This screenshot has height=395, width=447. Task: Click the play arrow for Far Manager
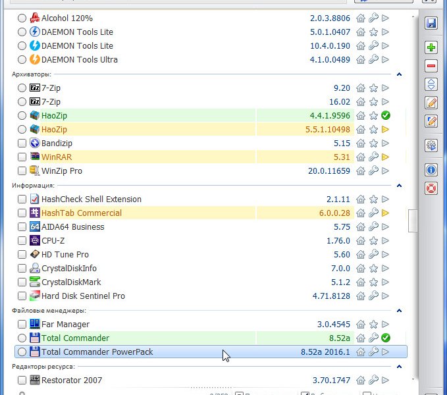385,325
